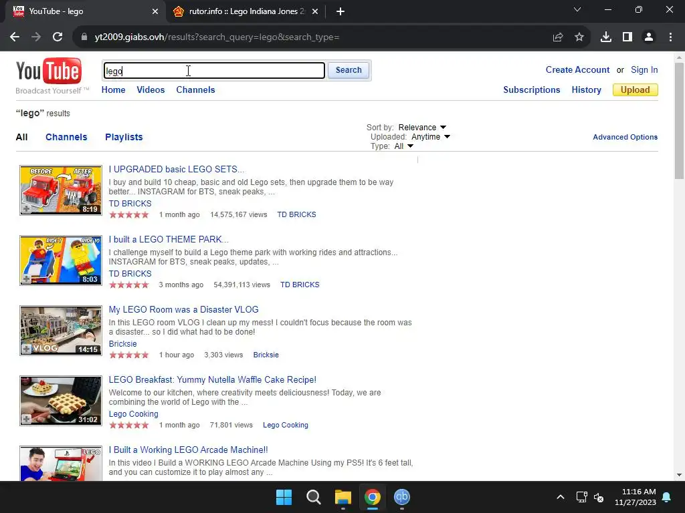Open Type All dropdown
685x513 pixels.
pos(403,146)
